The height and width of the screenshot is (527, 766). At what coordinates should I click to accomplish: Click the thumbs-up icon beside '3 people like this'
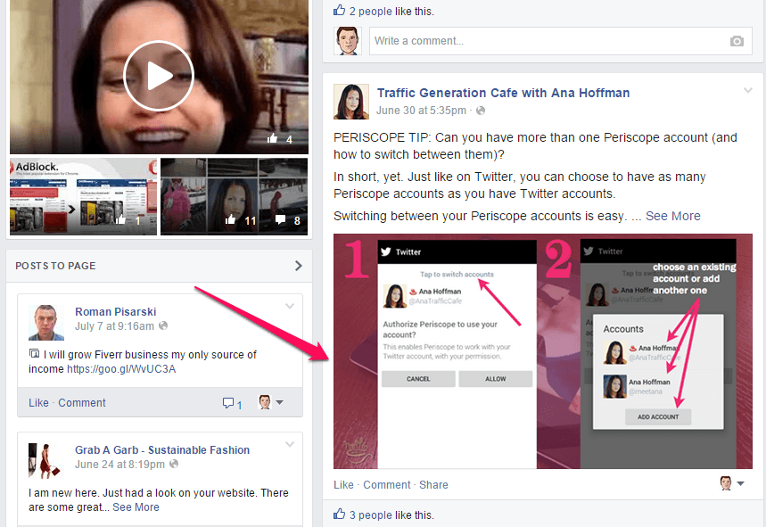click(x=339, y=515)
